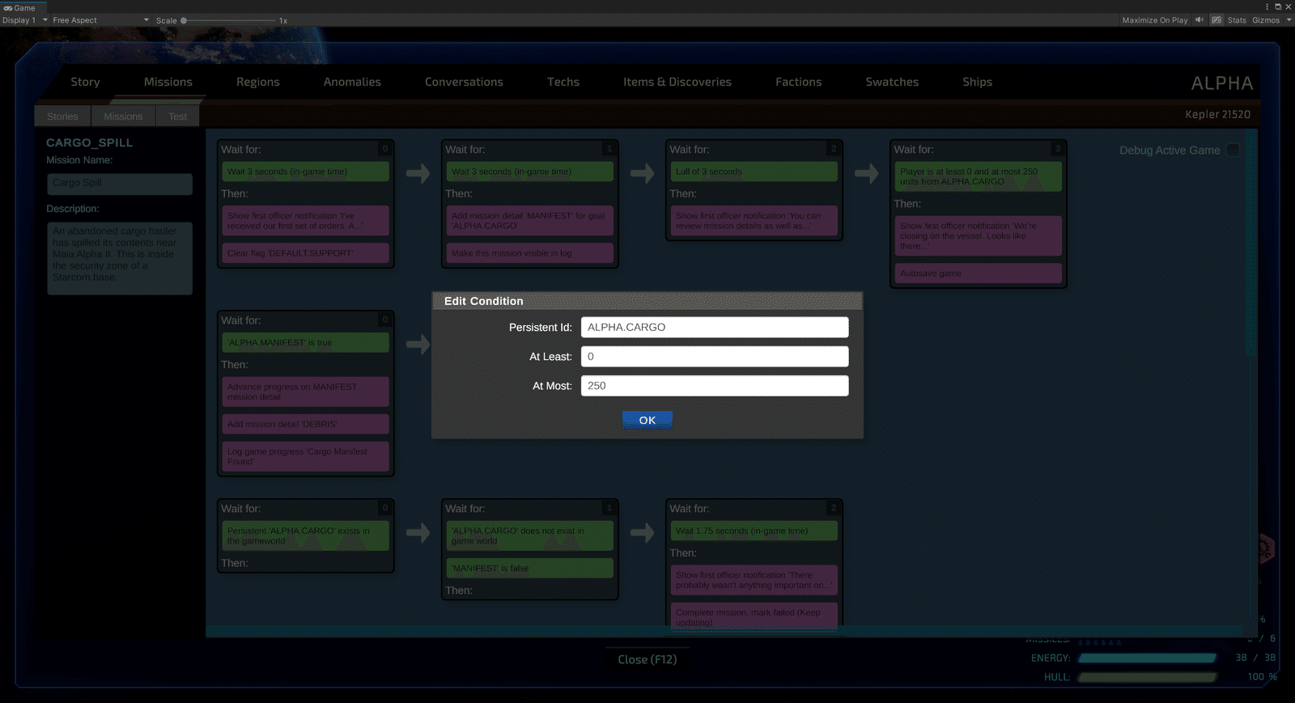The image size is (1295, 703).
Task: Select the 'Lull of 3 seconds' condition
Action: coord(754,172)
